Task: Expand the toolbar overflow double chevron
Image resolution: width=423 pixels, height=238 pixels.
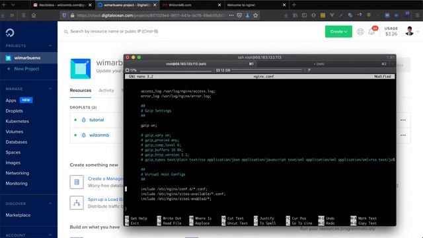Action: point(12,15)
